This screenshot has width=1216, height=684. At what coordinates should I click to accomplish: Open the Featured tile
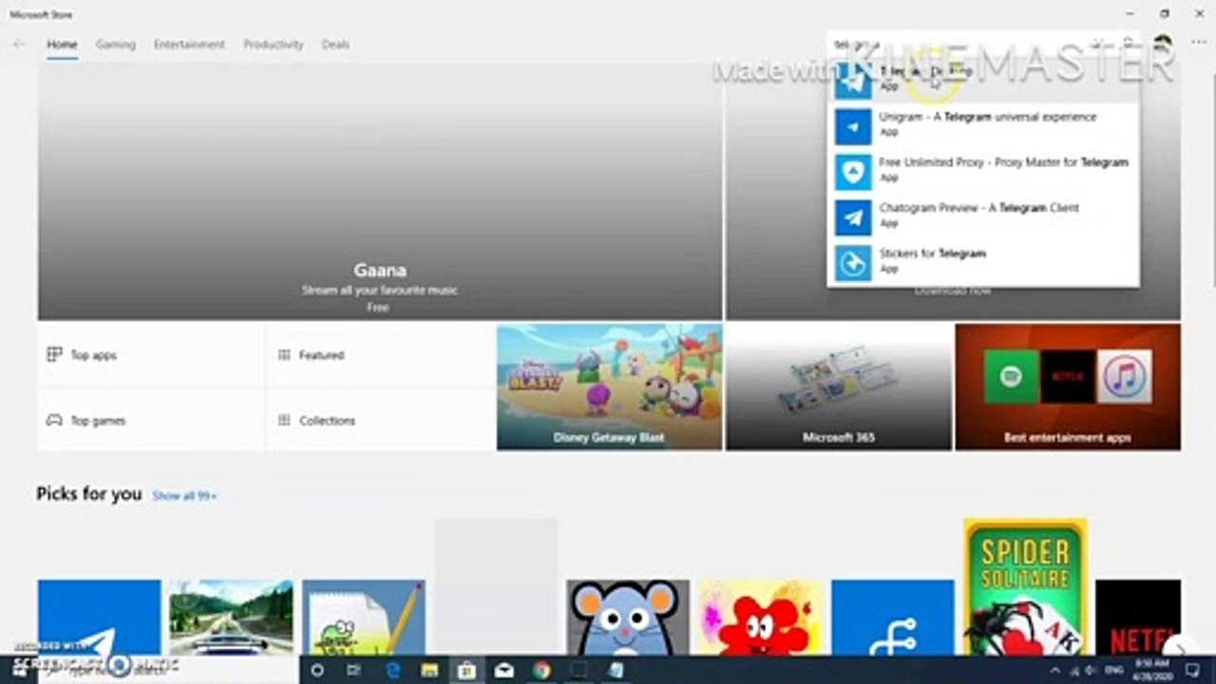(x=380, y=354)
